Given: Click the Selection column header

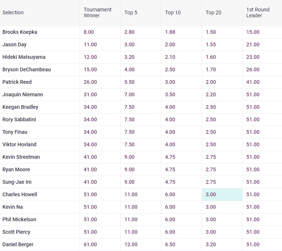Looking at the screenshot, I should coord(13,12).
